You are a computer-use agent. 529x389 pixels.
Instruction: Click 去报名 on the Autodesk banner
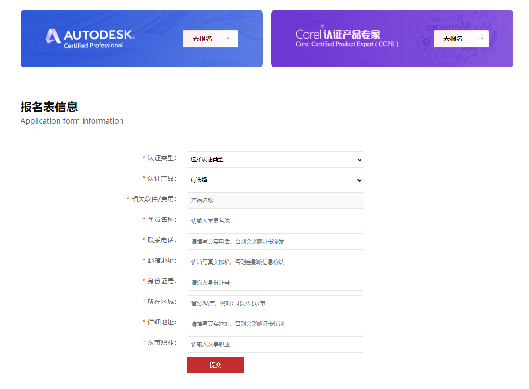coord(210,39)
